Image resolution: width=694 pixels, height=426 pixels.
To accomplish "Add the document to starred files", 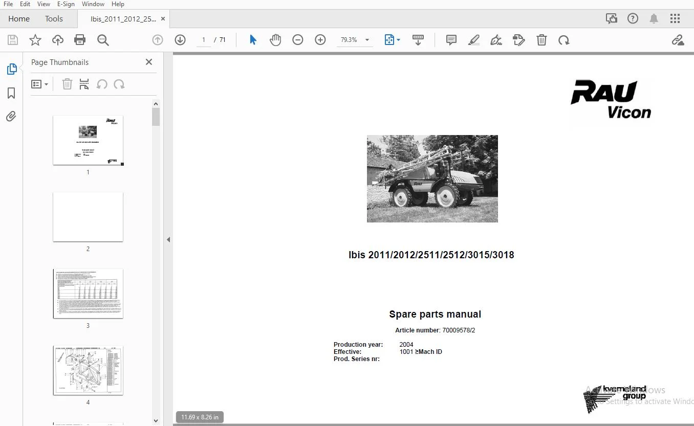I will pyautogui.click(x=35, y=40).
